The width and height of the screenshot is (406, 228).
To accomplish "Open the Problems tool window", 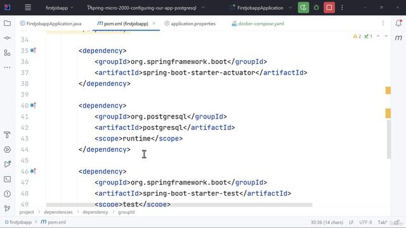I will 7,194.
